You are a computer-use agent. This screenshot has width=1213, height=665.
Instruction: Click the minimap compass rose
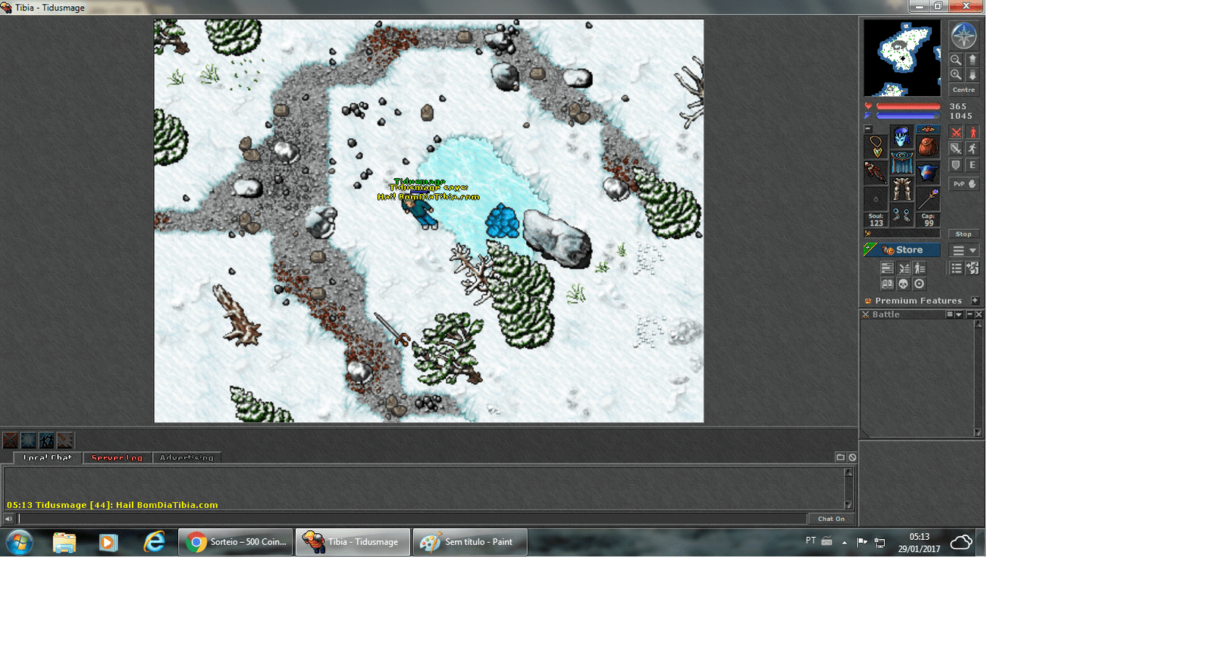point(964,34)
